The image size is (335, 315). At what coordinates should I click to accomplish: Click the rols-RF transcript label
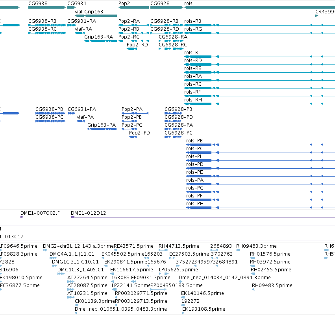[x=192, y=92]
